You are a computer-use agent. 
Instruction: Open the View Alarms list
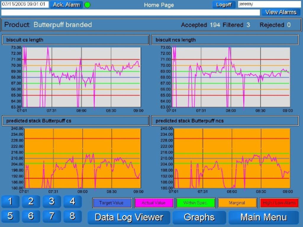[281, 12]
